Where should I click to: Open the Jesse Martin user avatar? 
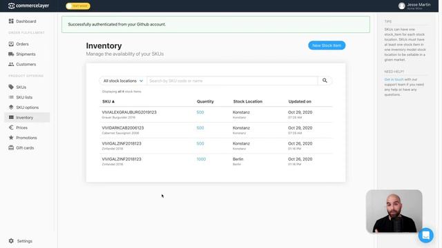[x=402, y=6]
